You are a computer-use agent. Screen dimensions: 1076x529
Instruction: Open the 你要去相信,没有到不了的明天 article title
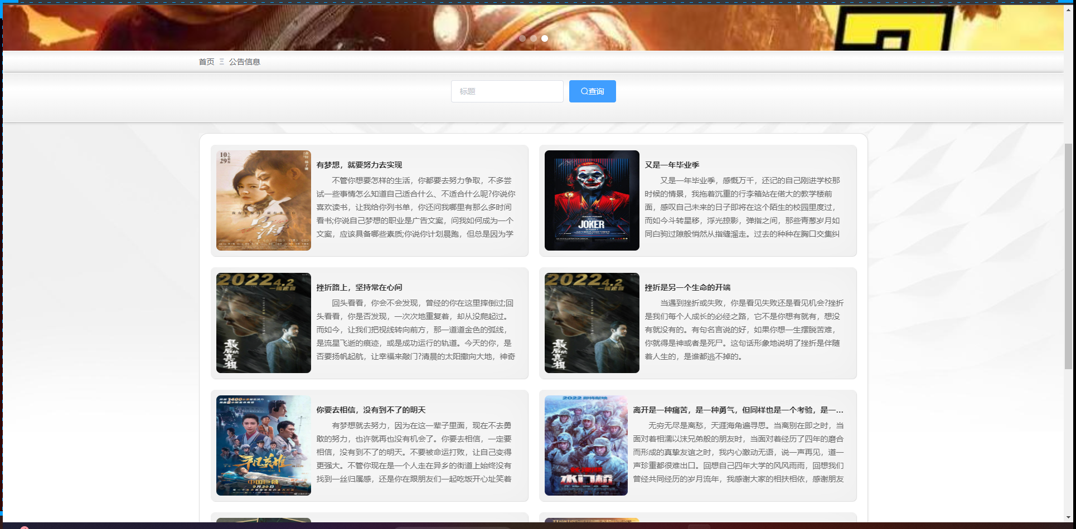click(371, 410)
